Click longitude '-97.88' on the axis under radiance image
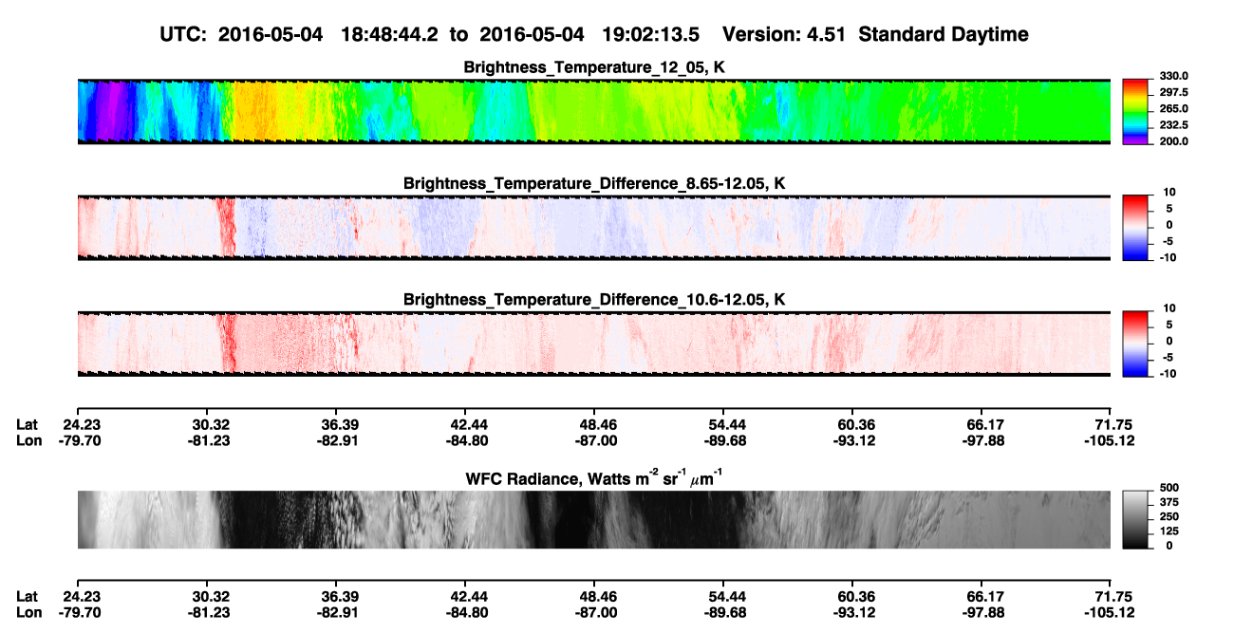Viewport: 1234px width, 633px height. (982, 613)
